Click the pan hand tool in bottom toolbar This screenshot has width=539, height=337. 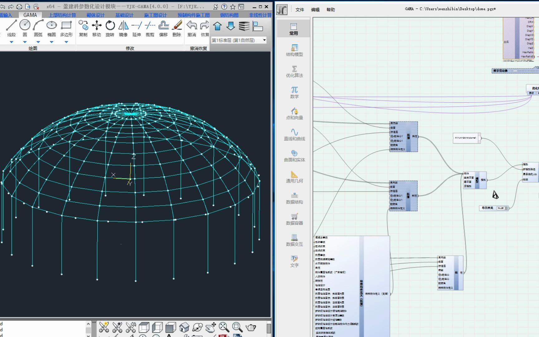point(211,327)
